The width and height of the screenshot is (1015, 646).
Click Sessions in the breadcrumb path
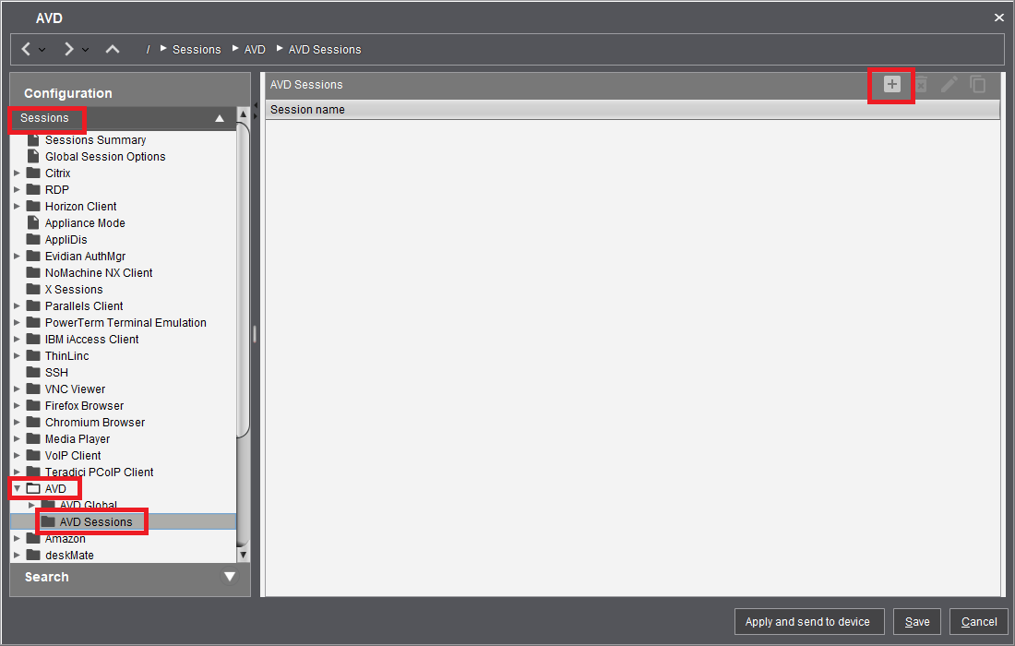[197, 50]
